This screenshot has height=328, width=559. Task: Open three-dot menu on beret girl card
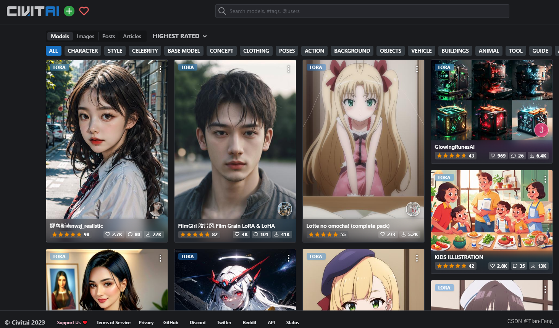[417, 258]
